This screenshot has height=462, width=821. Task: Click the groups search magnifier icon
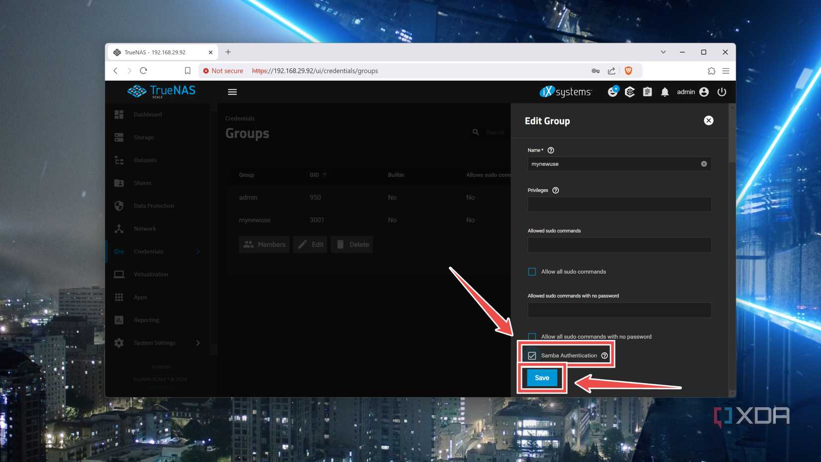[x=476, y=132]
